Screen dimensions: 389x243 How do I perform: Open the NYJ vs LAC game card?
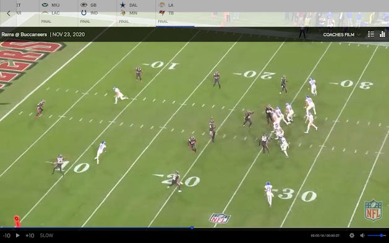tap(58, 13)
